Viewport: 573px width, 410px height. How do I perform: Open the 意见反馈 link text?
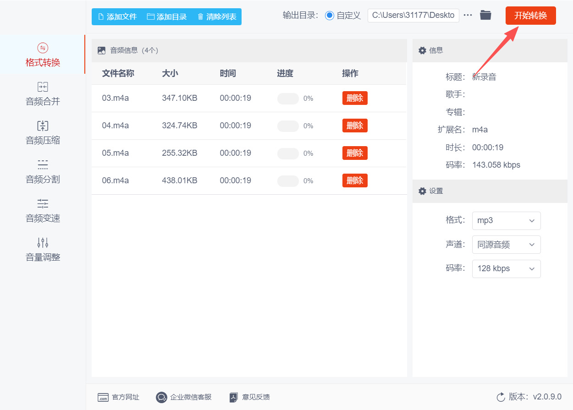tap(256, 397)
